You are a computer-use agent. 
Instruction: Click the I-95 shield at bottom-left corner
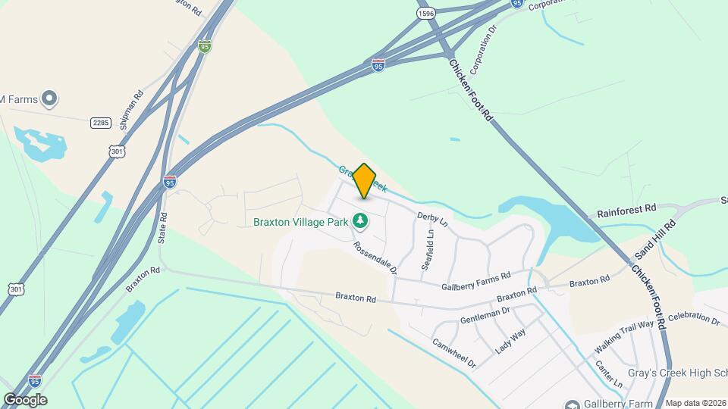pos(34,381)
